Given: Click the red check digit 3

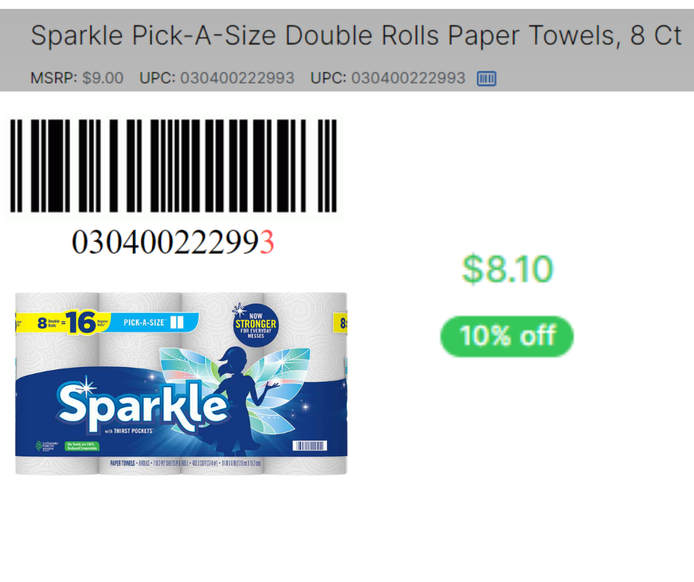Looking at the screenshot, I should (x=267, y=242).
